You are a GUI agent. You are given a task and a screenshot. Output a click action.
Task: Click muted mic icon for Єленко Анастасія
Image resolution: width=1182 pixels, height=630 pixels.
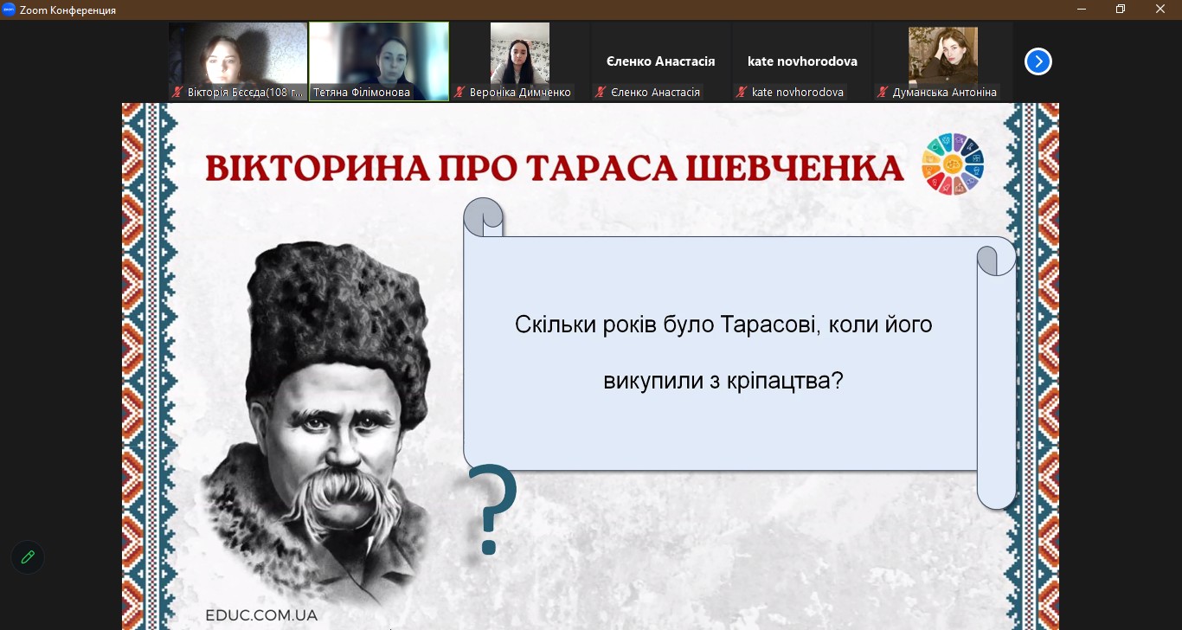(601, 92)
